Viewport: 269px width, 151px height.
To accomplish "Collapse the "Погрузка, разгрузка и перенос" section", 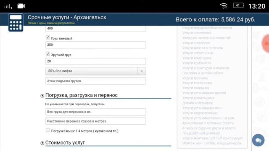I will [x=42, y=96].
